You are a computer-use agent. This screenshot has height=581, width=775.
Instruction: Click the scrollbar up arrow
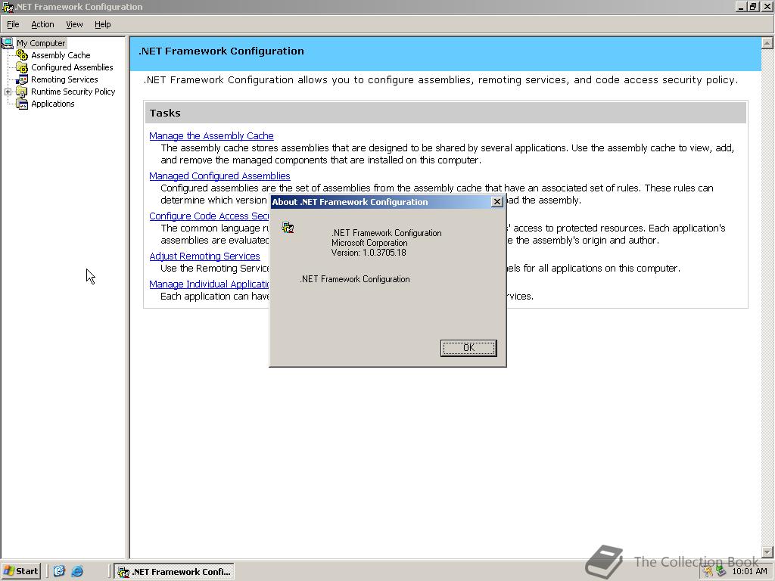coord(767,43)
